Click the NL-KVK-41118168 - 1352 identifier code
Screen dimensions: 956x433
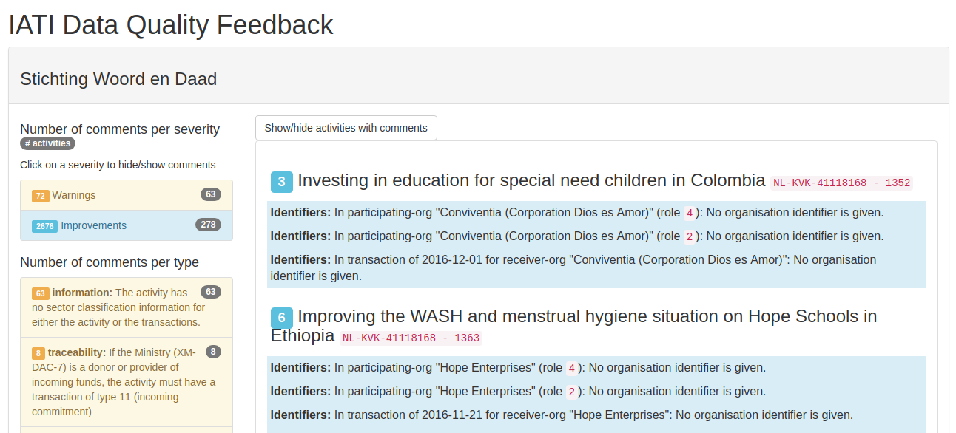click(841, 183)
